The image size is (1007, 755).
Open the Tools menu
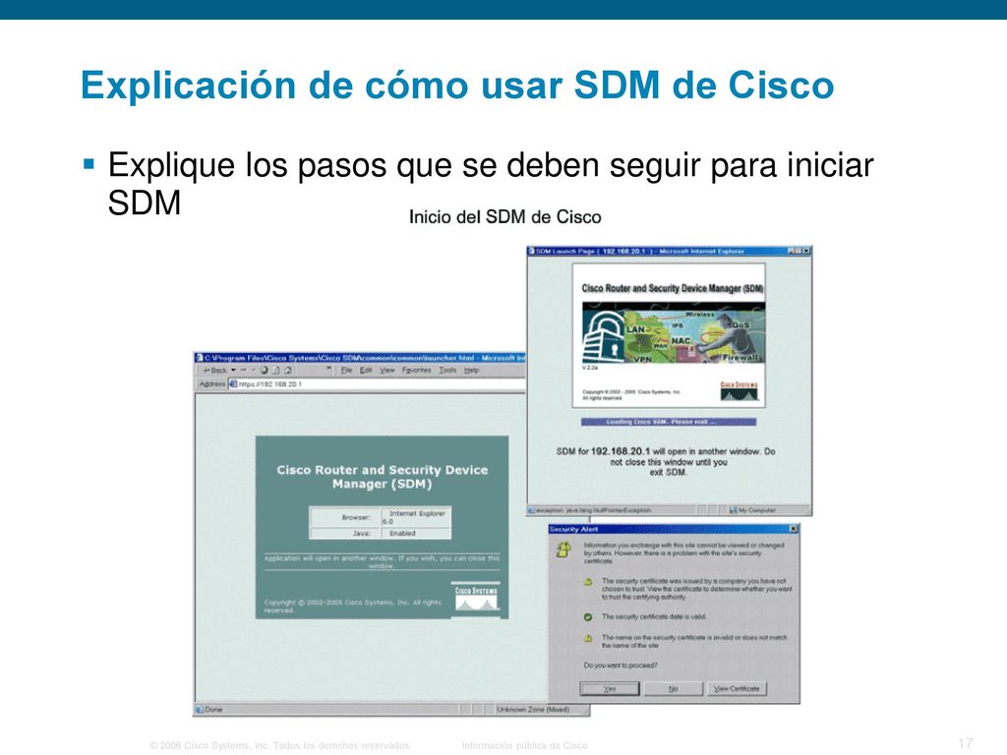click(x=447, y=371)
